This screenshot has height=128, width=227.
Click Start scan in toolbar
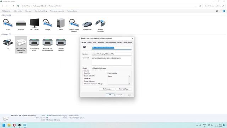(28, 11)
